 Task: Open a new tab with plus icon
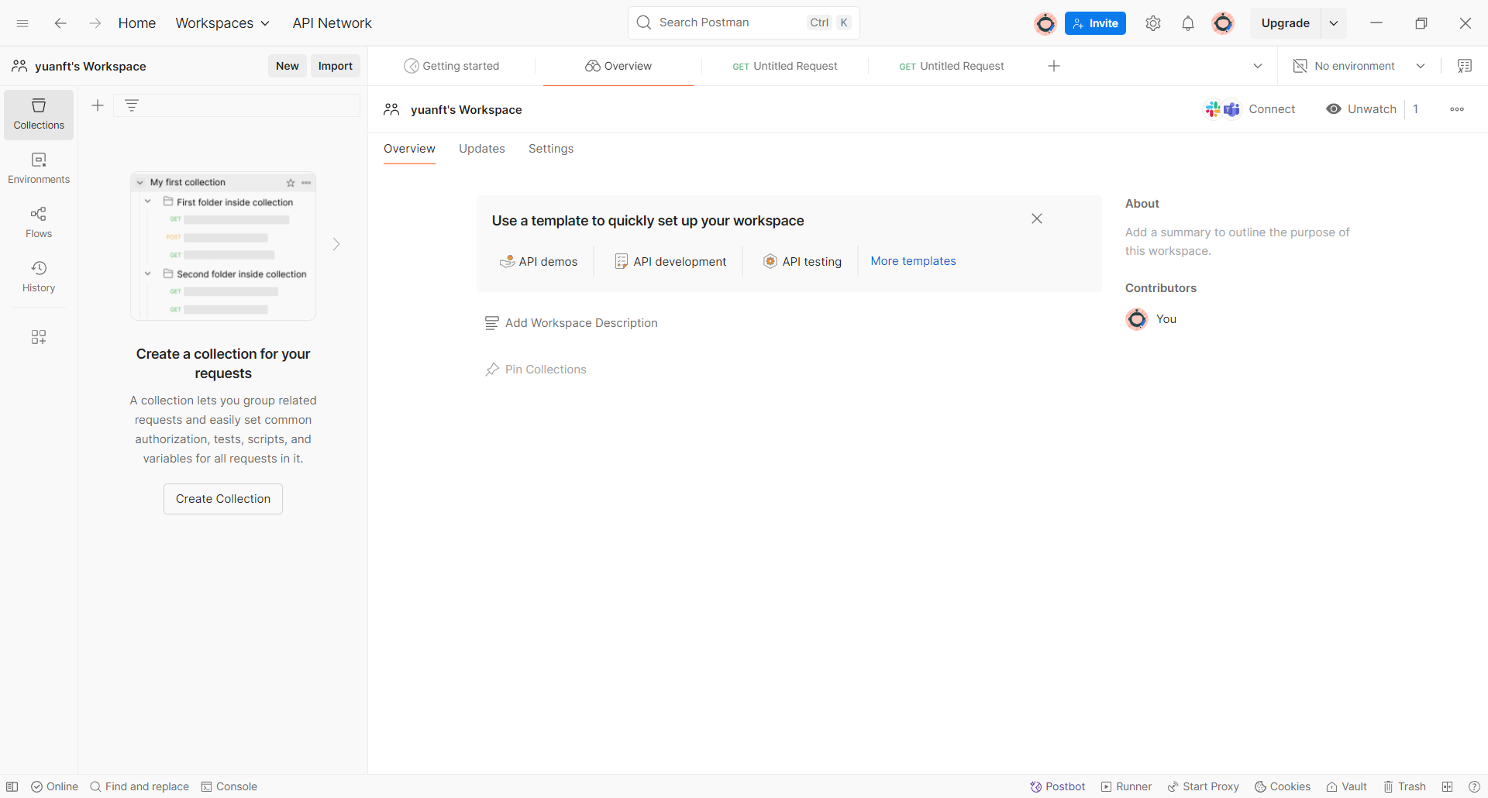pos(1054,66)
